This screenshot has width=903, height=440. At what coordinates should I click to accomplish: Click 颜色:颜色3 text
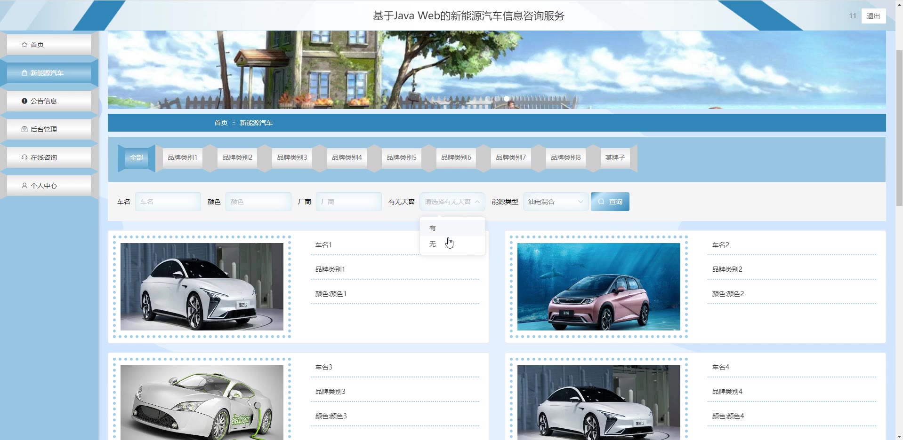coord(331,416)
